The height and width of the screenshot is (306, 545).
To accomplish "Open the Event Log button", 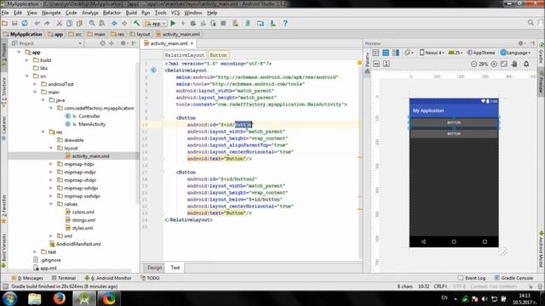I will click(472, 278).
